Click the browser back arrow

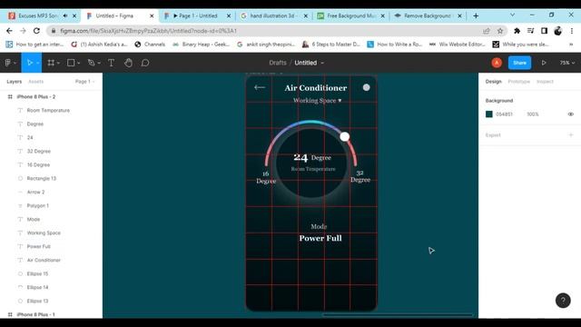(9, 31)
